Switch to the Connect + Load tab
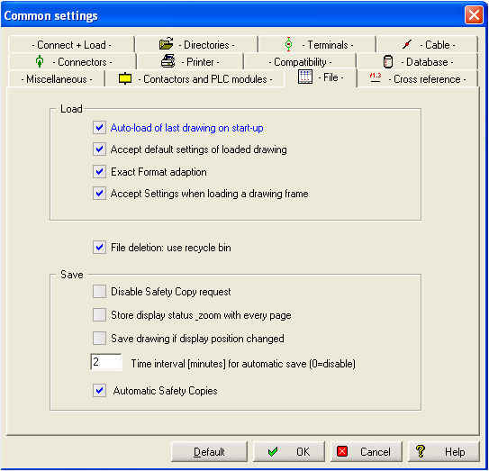 point(71,45)
